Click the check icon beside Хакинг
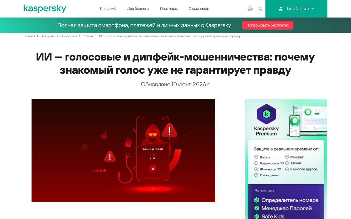 [x=287, y=163]
